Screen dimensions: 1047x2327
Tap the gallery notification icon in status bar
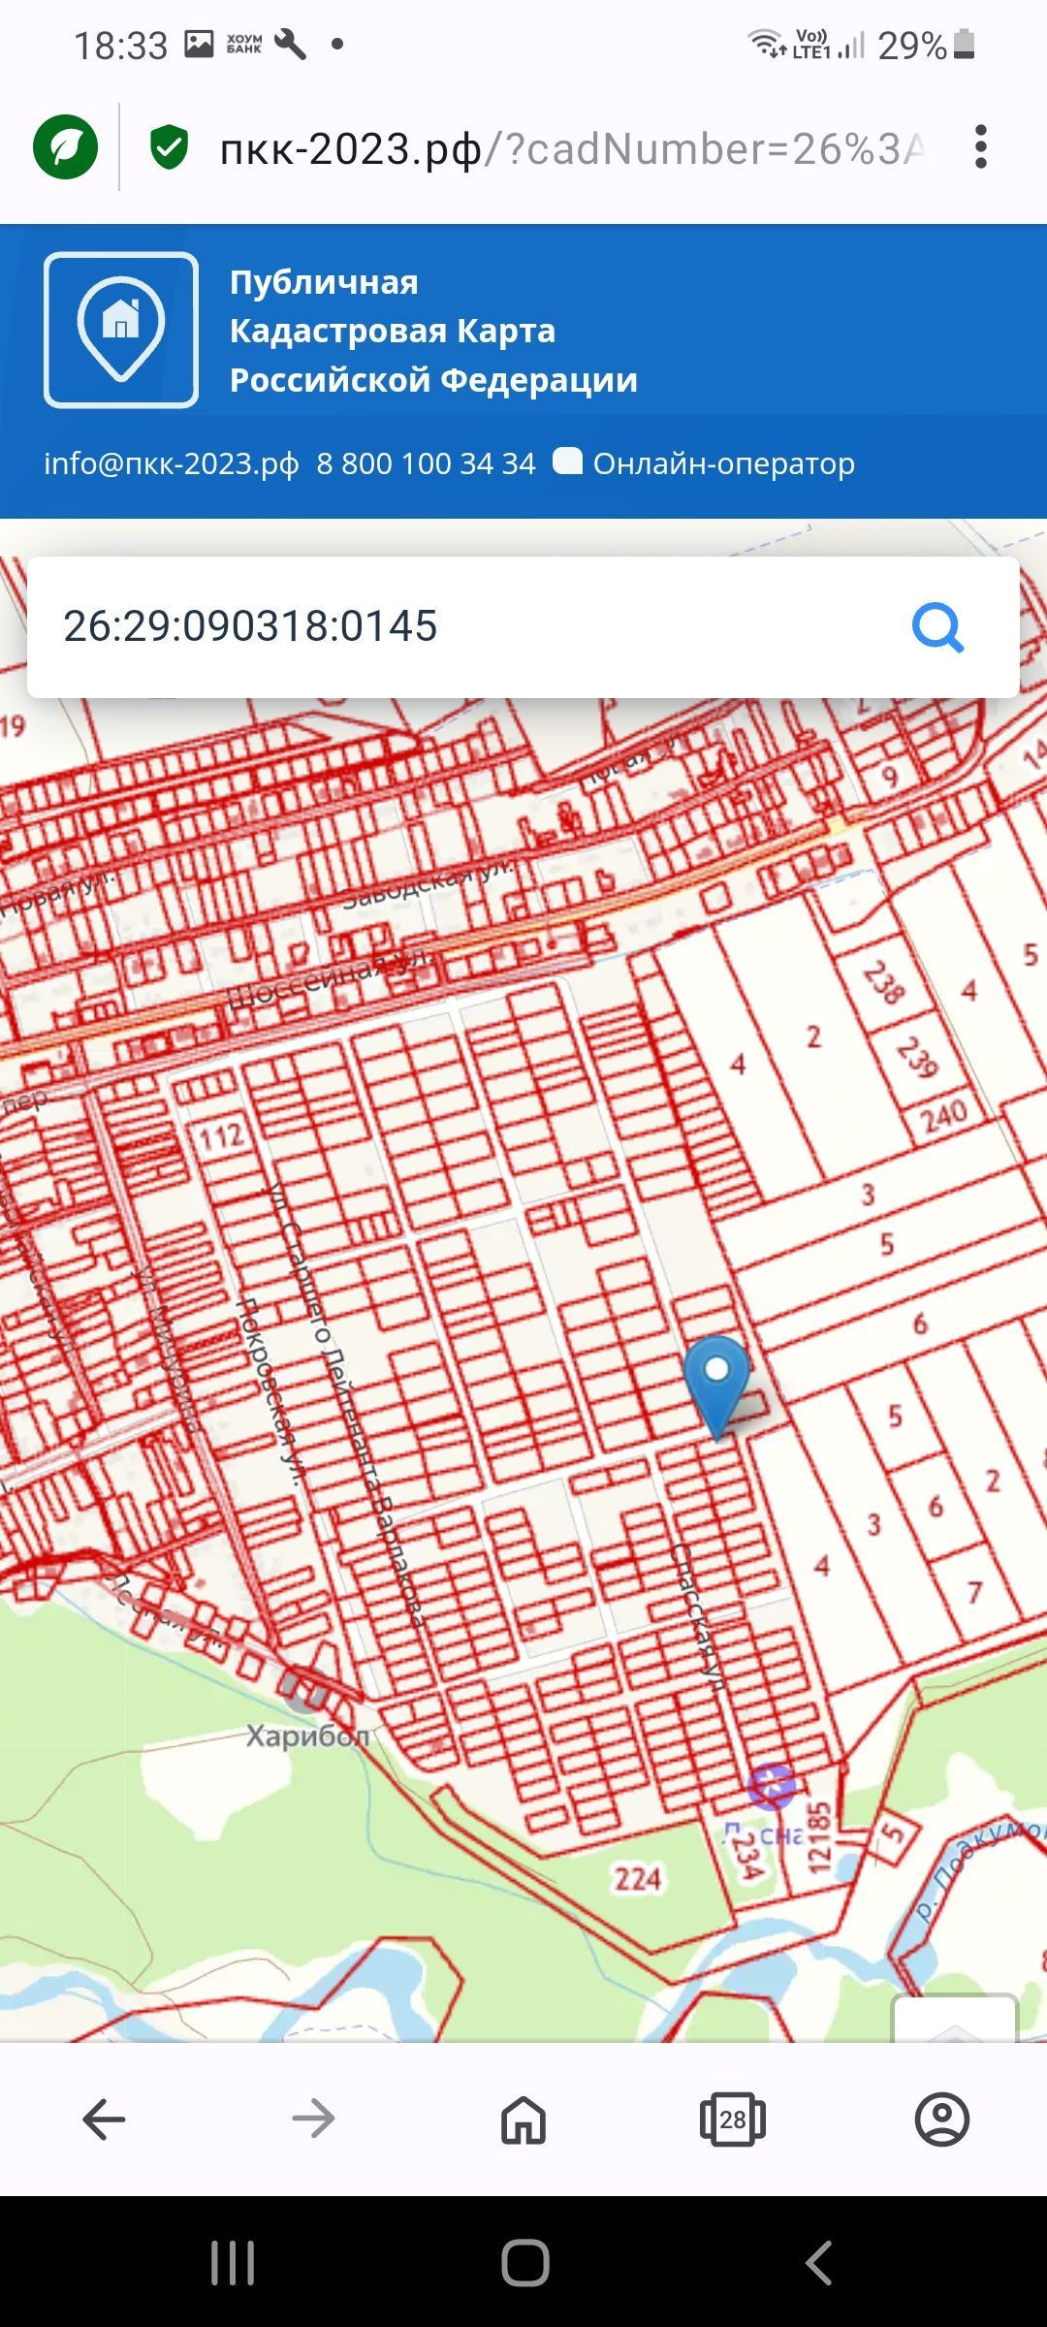click(199, 44)
